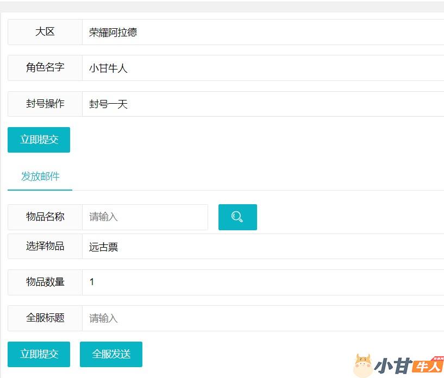Switch to the 发放邮件 tab
Image resolution: width=444 pixels, height=378 pixels.
[x=40, y=177]
